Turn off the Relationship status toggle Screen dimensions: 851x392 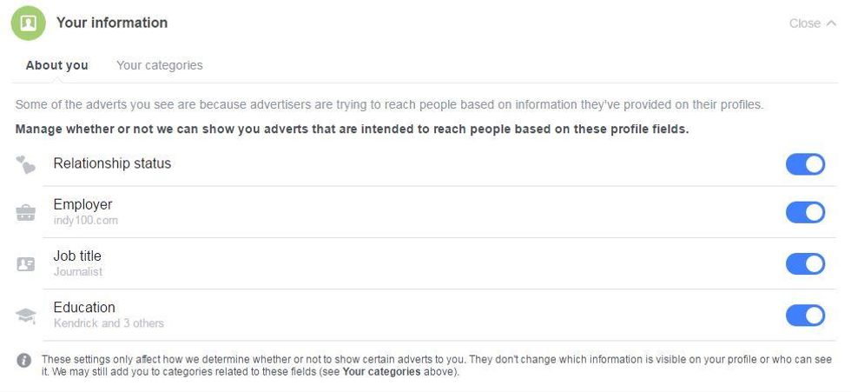(806, 164)
